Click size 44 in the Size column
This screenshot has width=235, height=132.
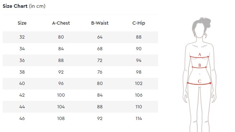[x=22, y=107]
